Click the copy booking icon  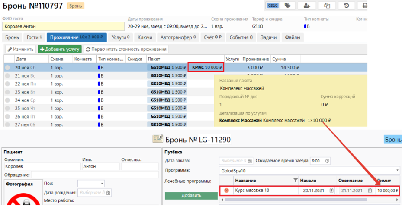(x=327, y=6)
